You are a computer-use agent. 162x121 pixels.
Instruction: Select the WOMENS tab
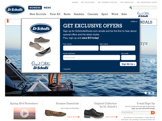pyautogui.click(x=35, y=8)
